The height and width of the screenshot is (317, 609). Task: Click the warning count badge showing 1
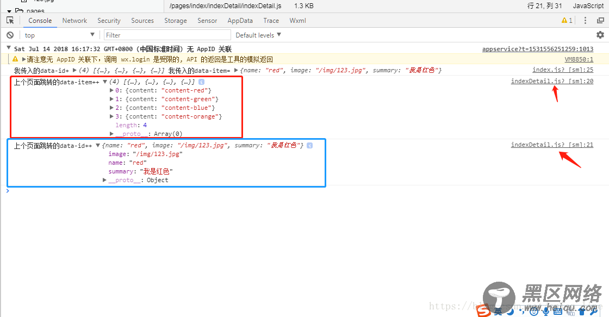567,20
